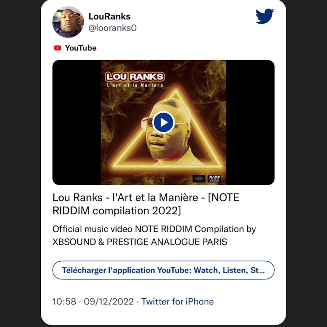Click the red YouTube icon

(57, 48)
